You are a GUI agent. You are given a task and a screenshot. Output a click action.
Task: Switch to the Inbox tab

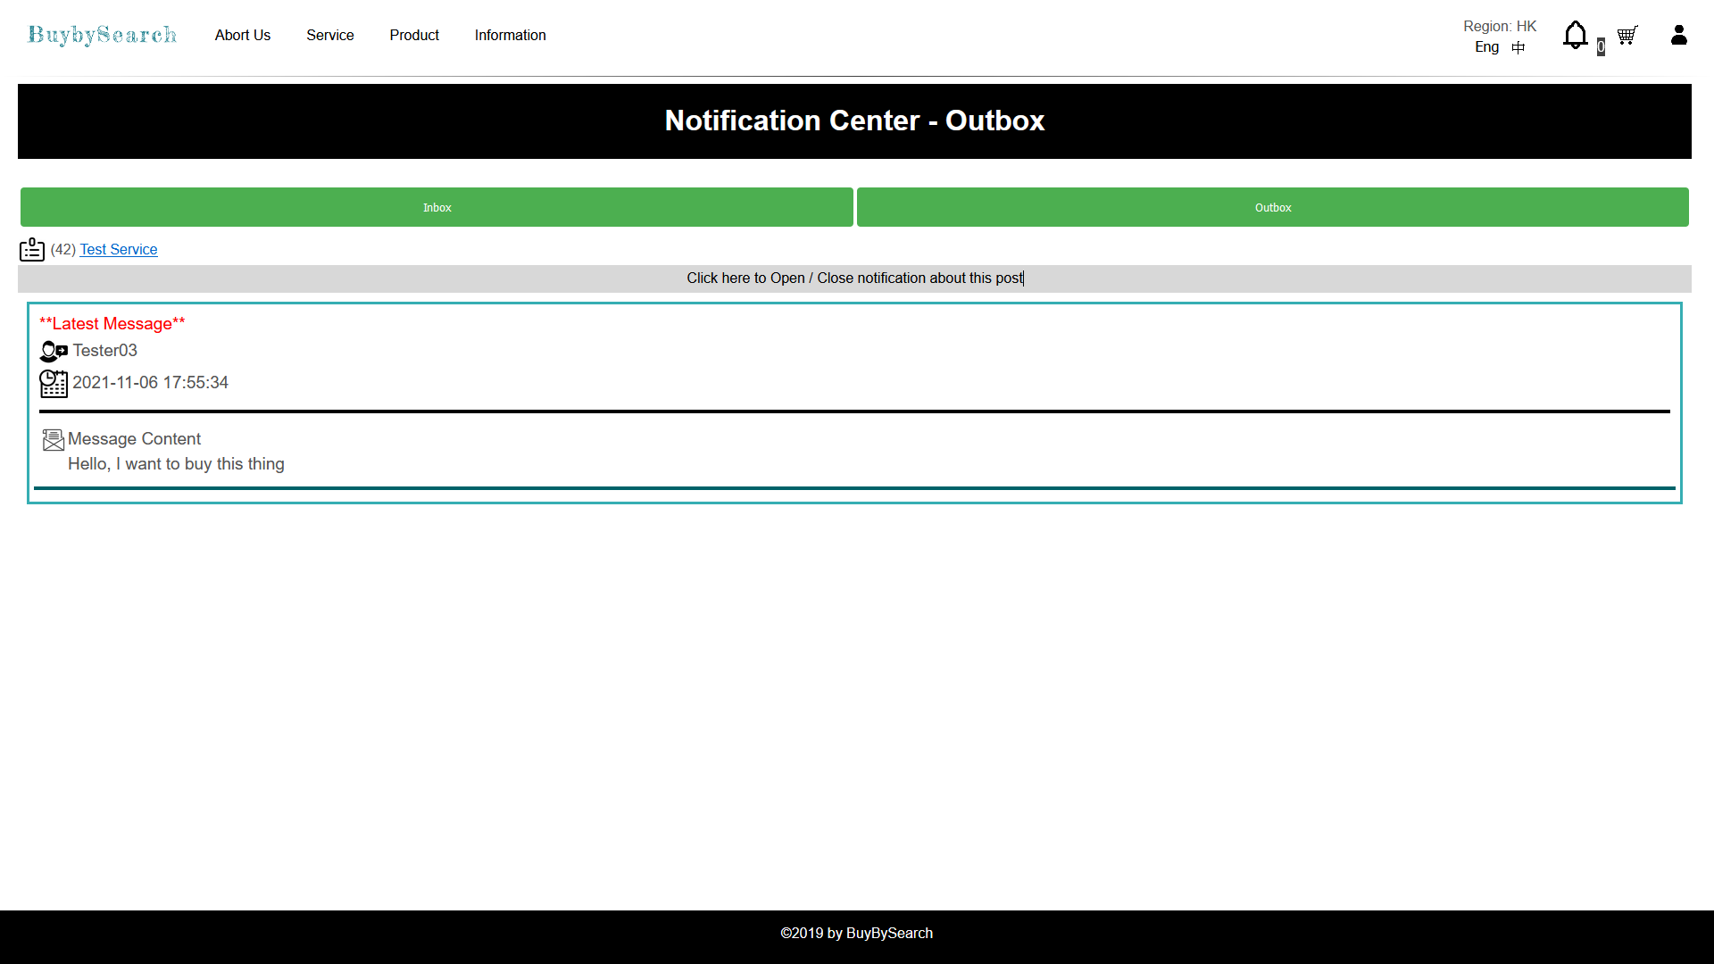click(x=437, y=207)
